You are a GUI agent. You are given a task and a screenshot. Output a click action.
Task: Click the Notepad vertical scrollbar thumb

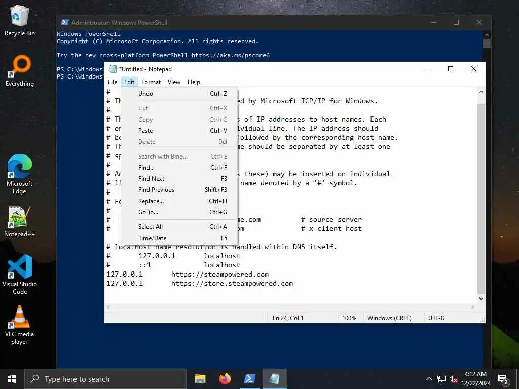point(481,199)
